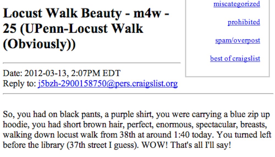Flag the post as miscategorized
Viewport: 275px width, 157px height.
coord(237,4)
